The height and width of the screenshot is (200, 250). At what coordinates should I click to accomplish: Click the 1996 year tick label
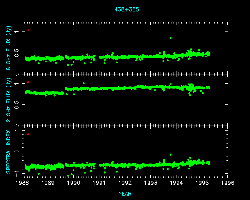pos(228,183)
